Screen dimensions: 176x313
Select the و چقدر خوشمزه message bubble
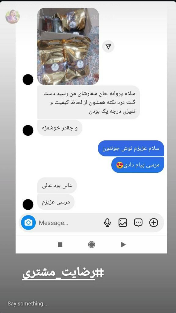(60, 128)
